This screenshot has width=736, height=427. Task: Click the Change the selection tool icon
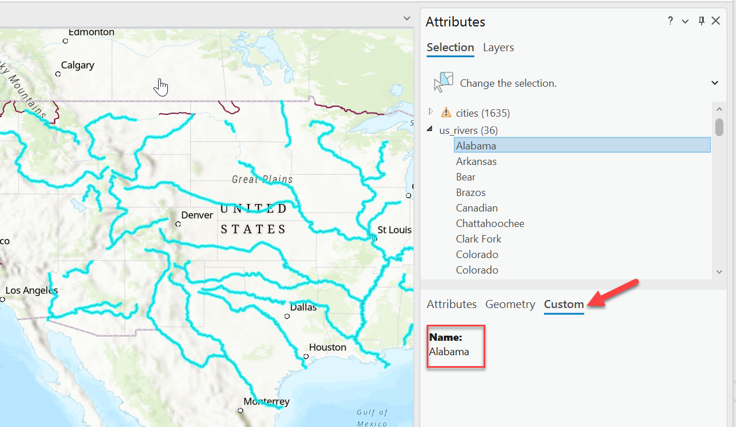pos(443,82)
